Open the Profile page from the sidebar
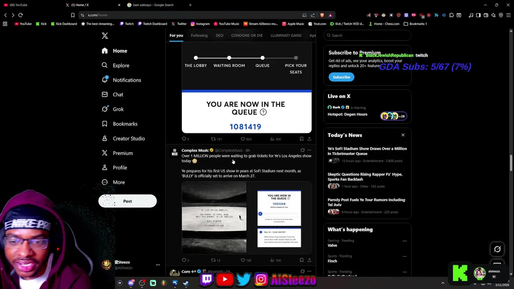514x289 pixels. [114, 167]
